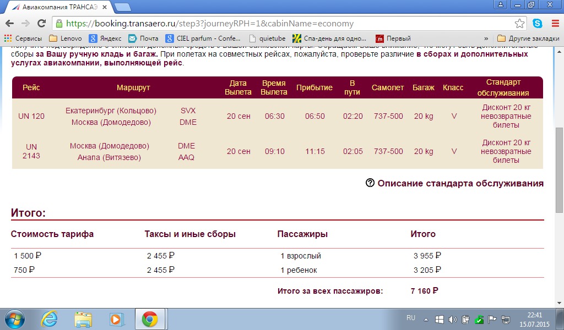This screenshot has height=330, width=564.
Task: Click departure time 06:30
Action: [x=275, y=117]
